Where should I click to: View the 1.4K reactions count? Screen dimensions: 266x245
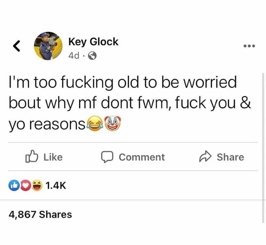[x=56, y=185]
